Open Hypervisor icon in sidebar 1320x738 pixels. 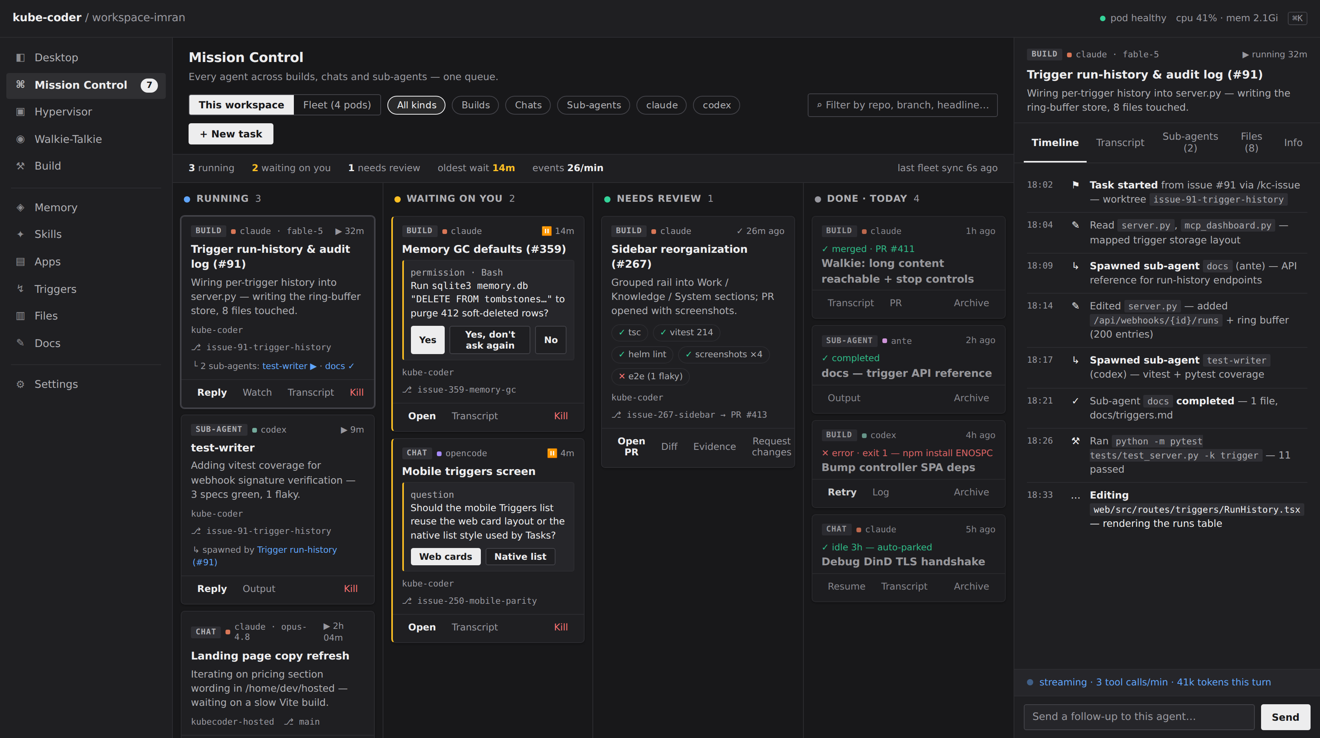pos(20,111)
